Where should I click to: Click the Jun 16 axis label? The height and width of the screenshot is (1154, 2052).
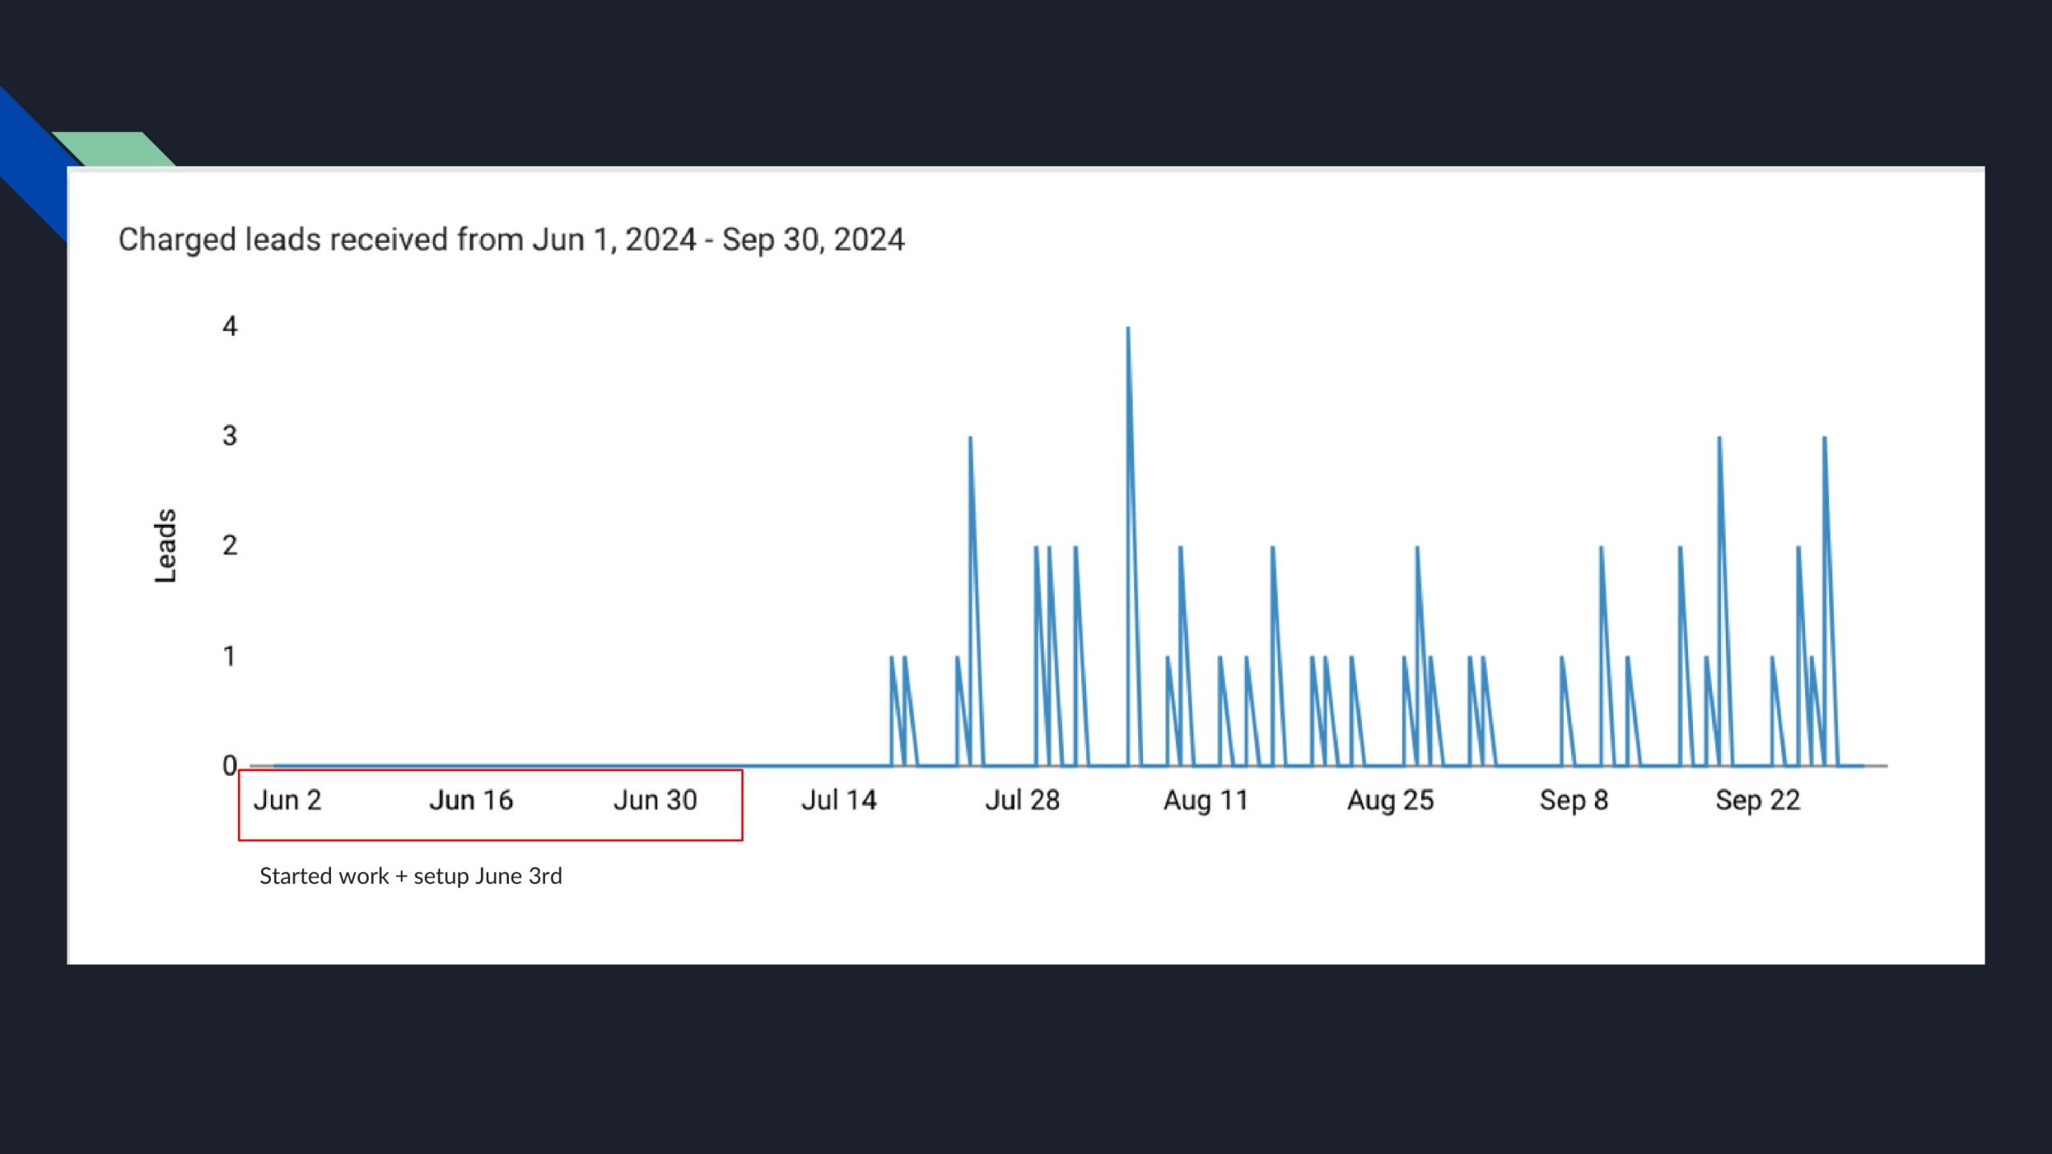click(471, 800)
